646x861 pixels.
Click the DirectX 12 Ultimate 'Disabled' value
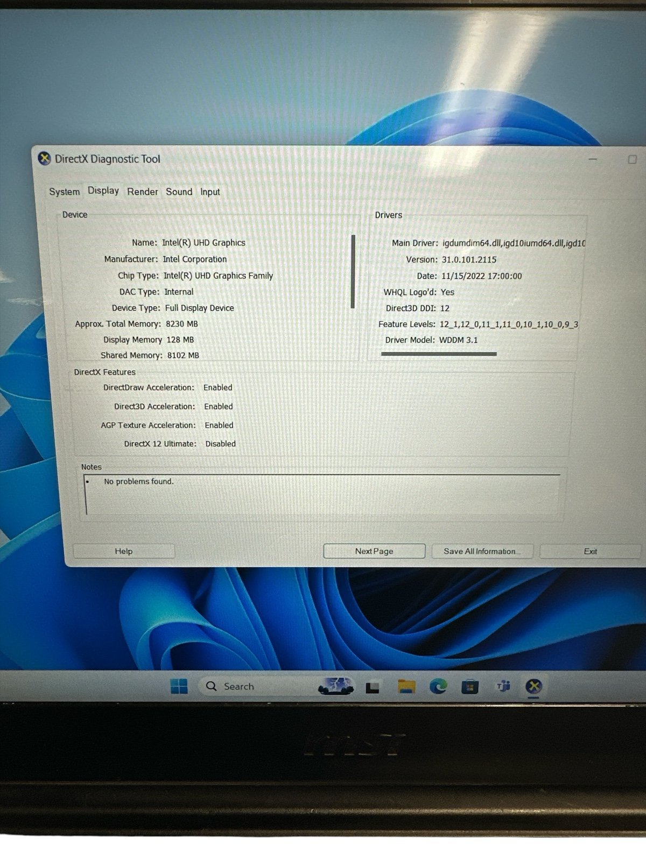pos(220,443)
